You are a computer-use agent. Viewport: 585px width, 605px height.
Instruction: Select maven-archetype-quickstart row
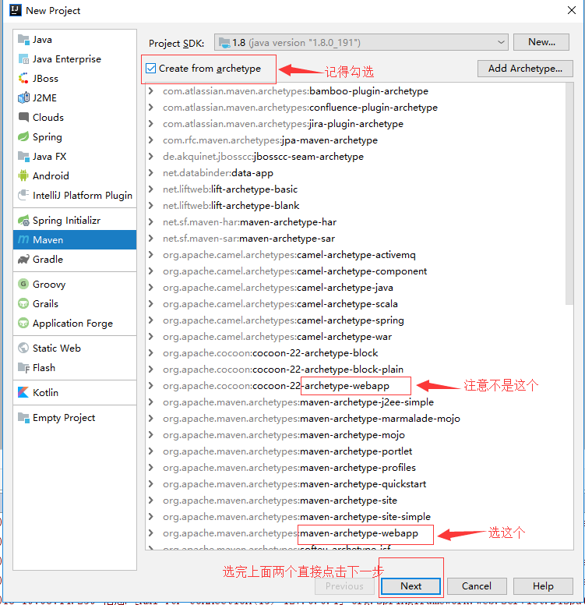(x=355, y=484)
